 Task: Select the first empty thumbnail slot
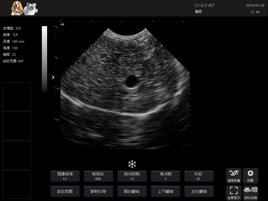coord(16,97)
